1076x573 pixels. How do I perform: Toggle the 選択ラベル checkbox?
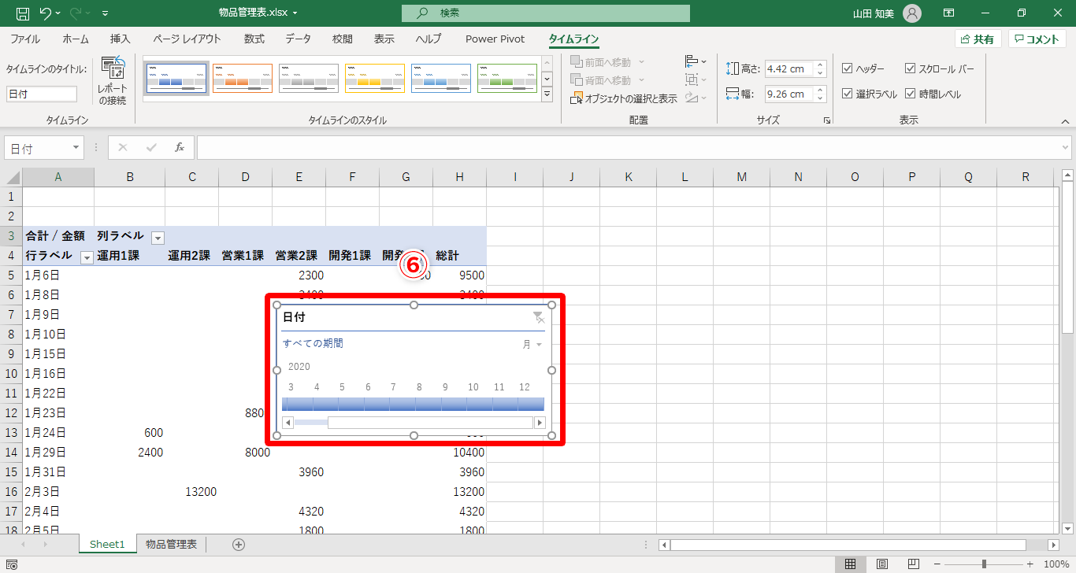click(848, 94)
